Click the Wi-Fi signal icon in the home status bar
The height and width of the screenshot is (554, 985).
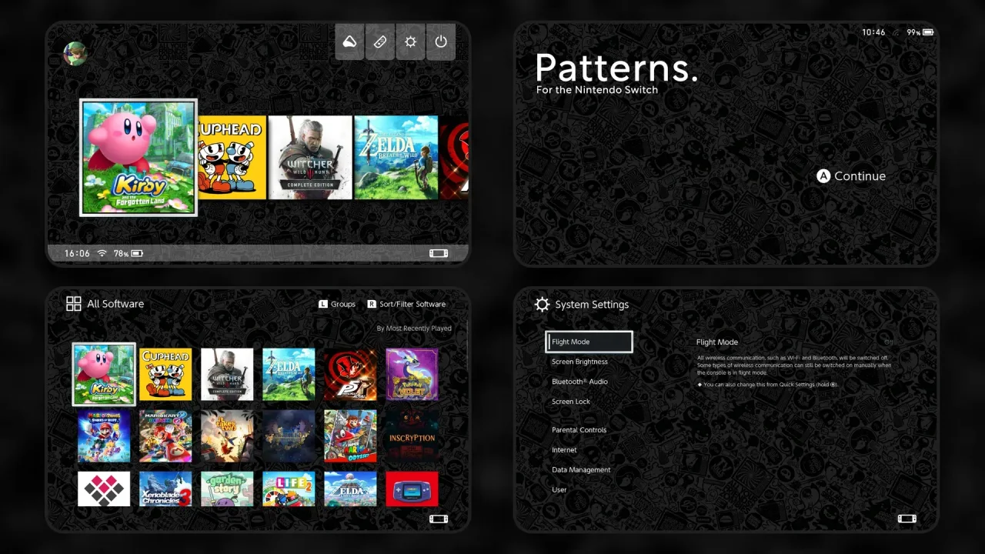102,253
